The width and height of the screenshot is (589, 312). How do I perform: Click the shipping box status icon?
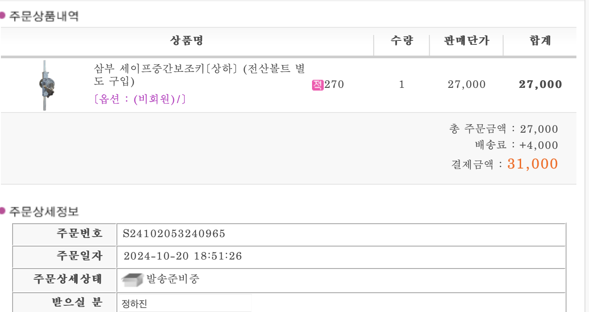(x=133, y=280)
